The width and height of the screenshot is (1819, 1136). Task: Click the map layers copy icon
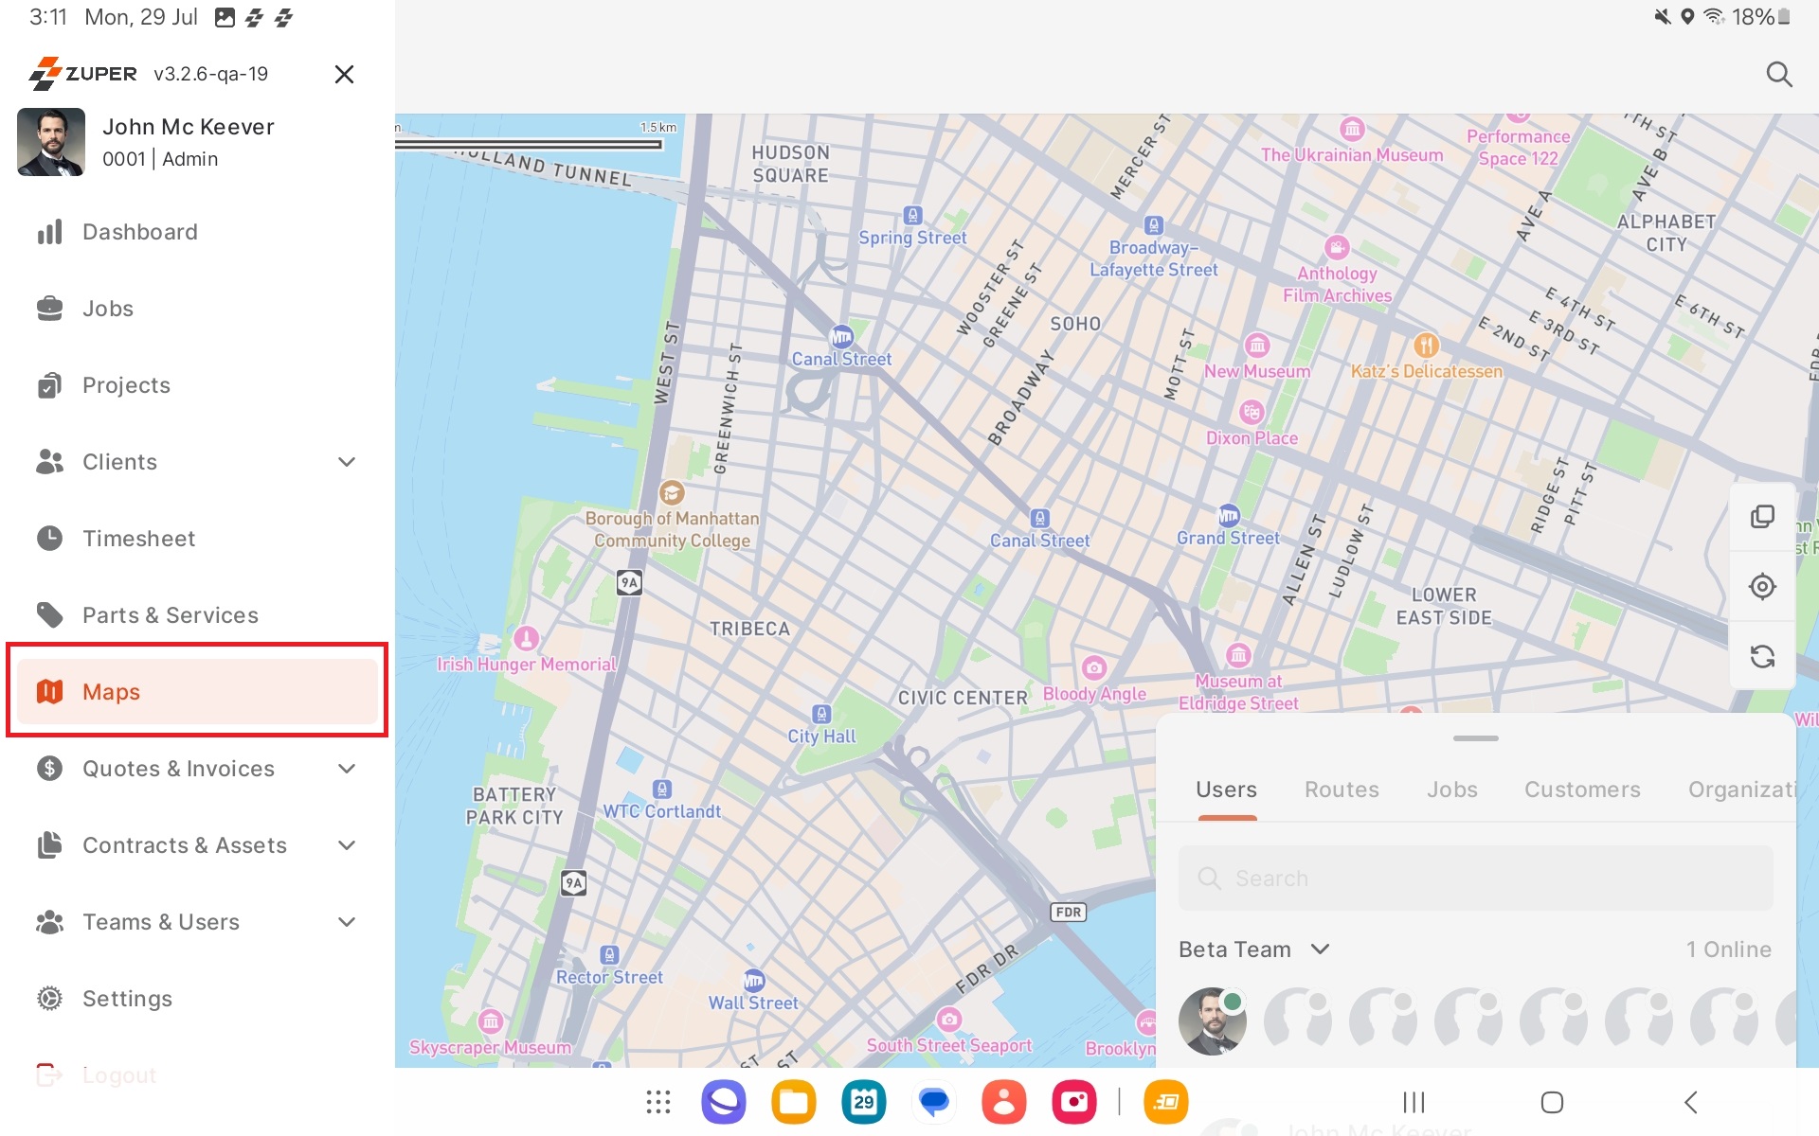pyautogui.click(x=1762, y=517)
